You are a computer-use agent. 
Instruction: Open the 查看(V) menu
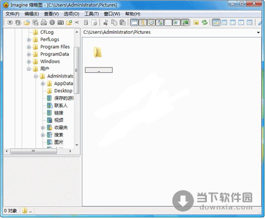point(51,14)
